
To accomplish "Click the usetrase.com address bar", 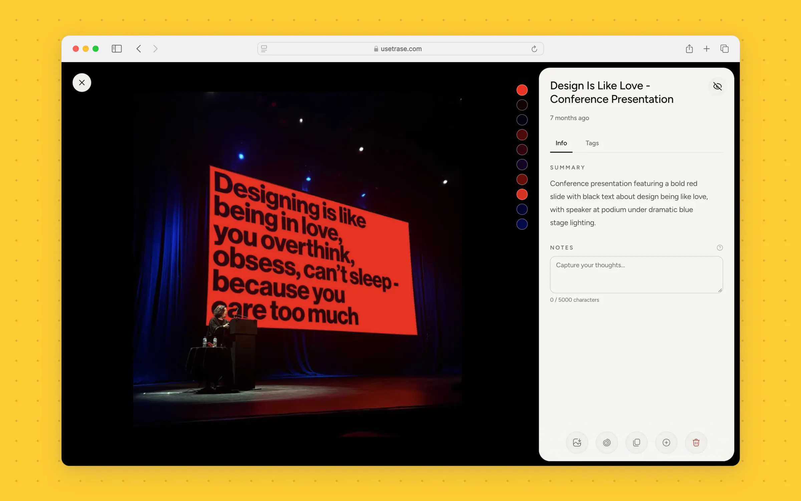I will 400,49.
